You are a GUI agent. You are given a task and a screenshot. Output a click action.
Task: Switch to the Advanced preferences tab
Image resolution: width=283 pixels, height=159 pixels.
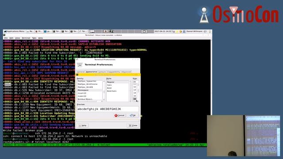(126, 72)
